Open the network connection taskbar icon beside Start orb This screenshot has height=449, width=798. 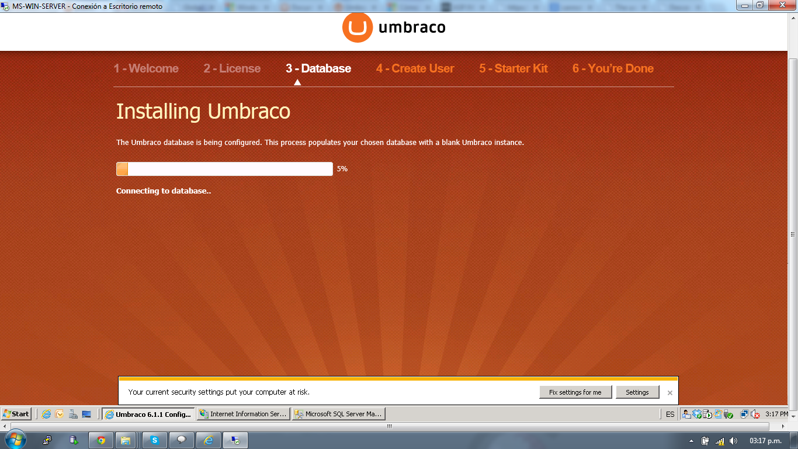[47, 440]
